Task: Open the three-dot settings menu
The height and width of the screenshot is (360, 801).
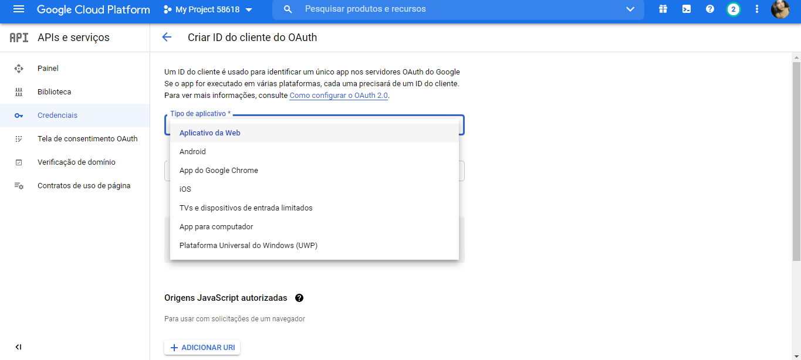Action: coord(757,9)
